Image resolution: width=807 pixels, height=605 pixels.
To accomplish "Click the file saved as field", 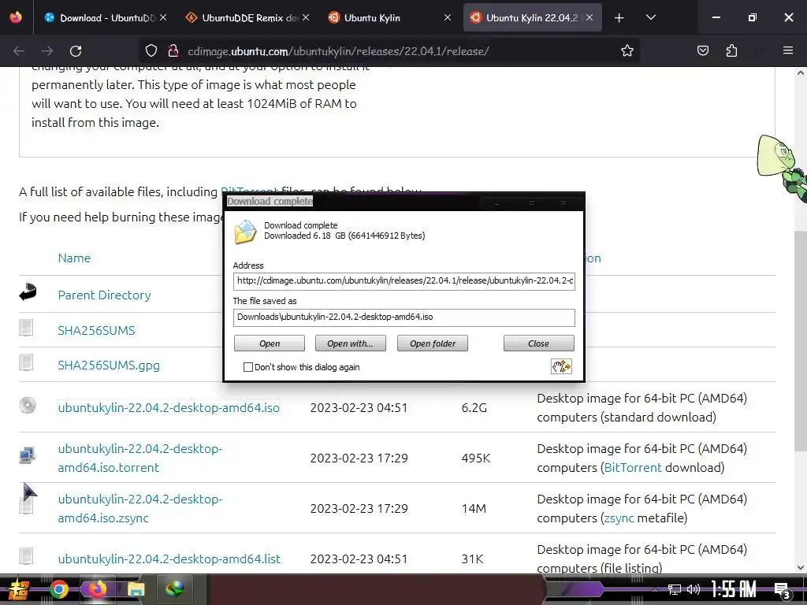I will [404, 317].
